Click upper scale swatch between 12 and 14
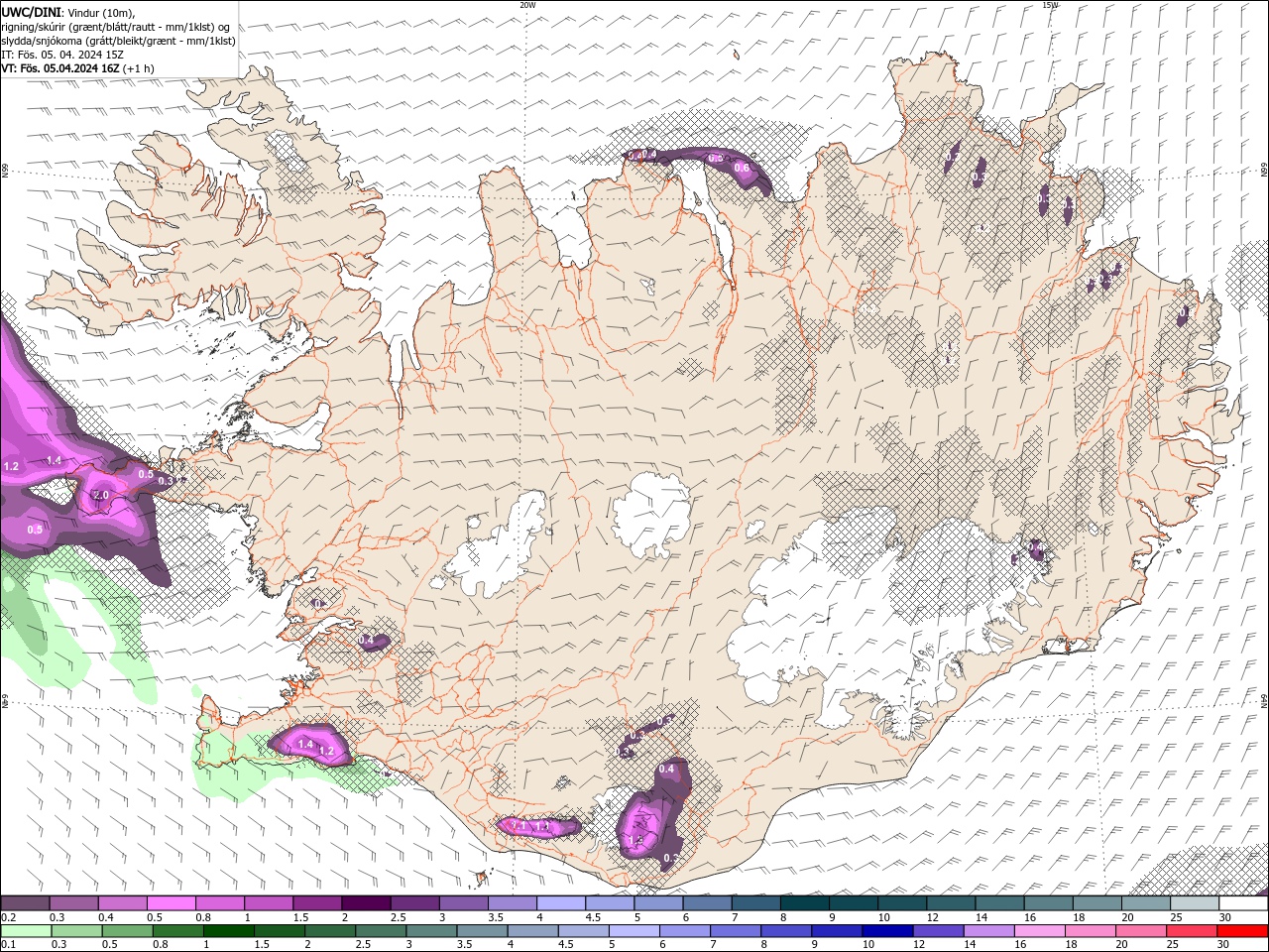Viewport: 1269px width, 952px height. 951,903
